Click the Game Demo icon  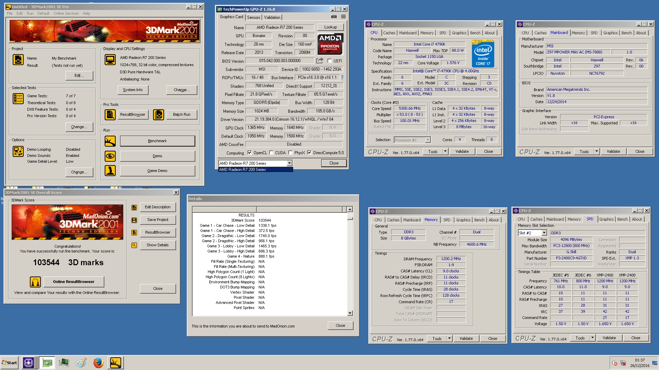(x=110, y=171)
